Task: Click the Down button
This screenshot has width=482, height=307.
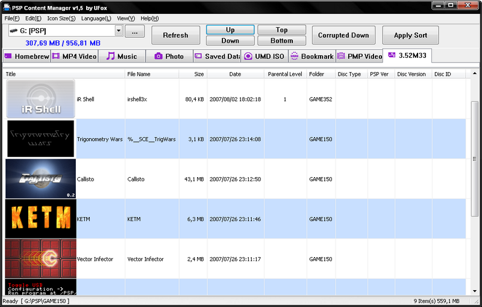Action: pos(230,40)
